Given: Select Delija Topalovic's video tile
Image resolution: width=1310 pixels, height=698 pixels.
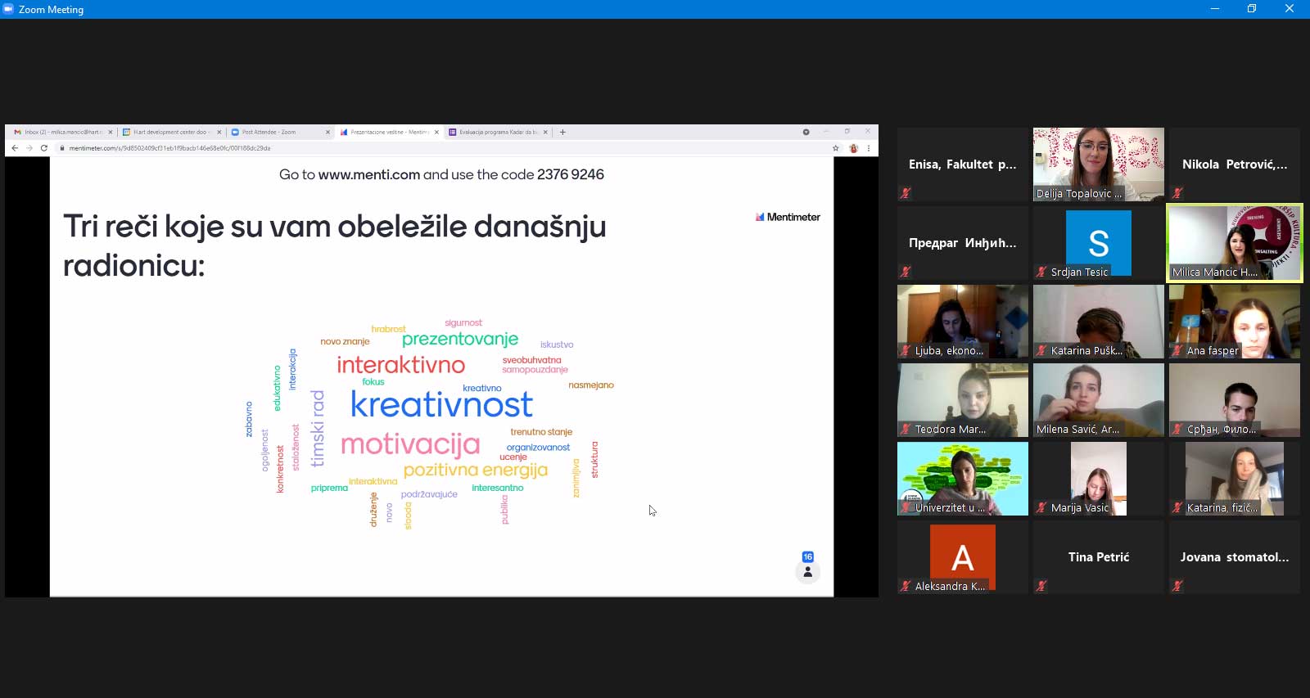Looking at the screenshot, I should pos(1098,164).
